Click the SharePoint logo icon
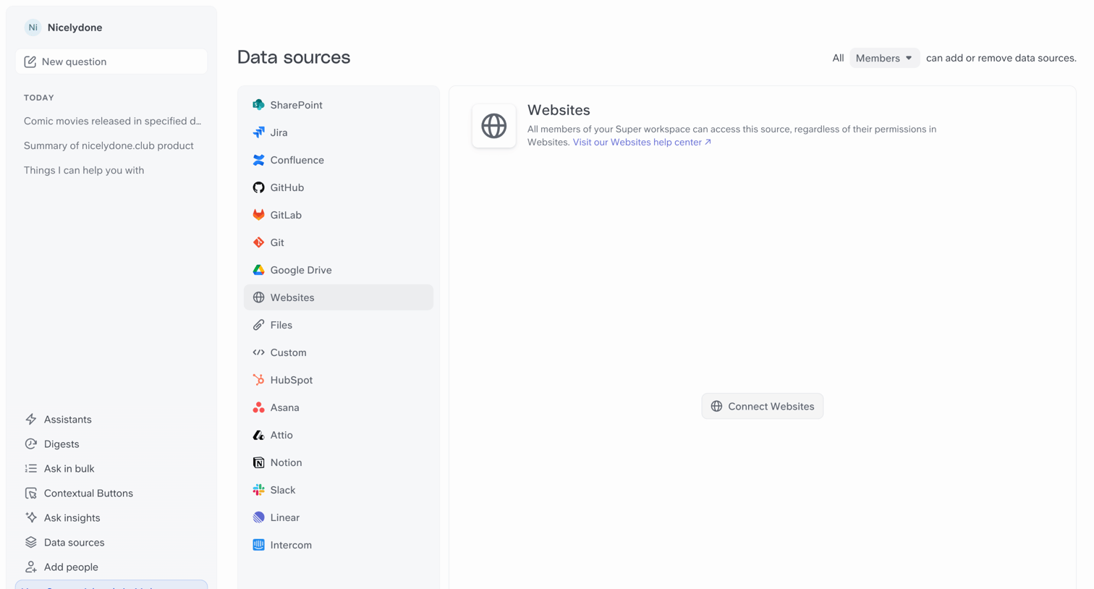The image size is (1094, 589). click(258, 105)
